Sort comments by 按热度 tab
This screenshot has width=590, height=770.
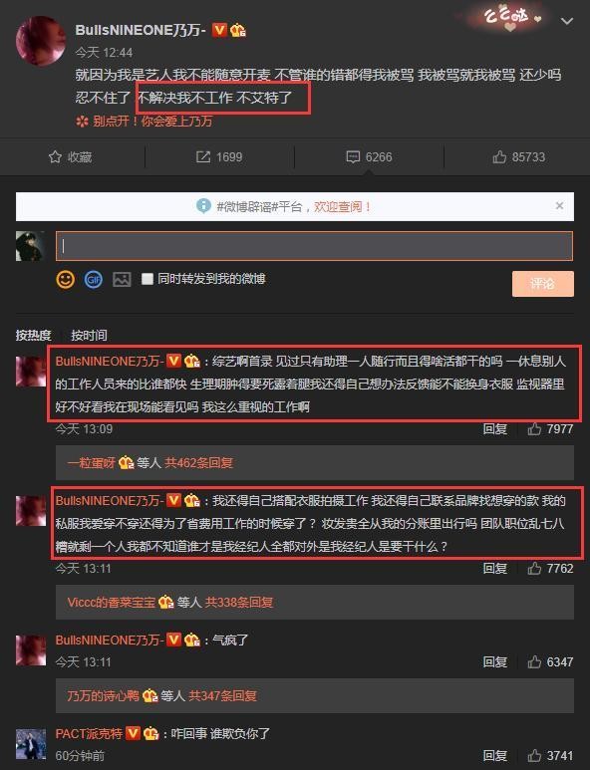click(x=34, y=336)
